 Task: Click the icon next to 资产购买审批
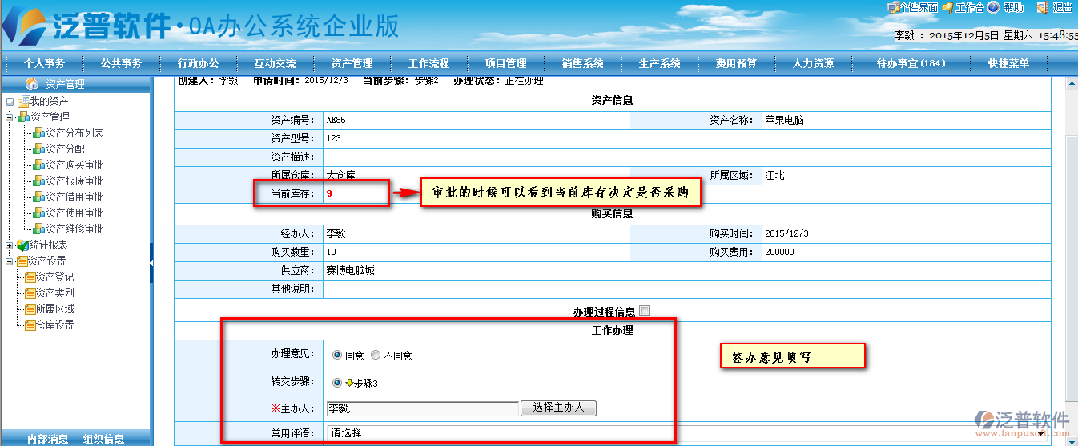[x=39, y=165]
